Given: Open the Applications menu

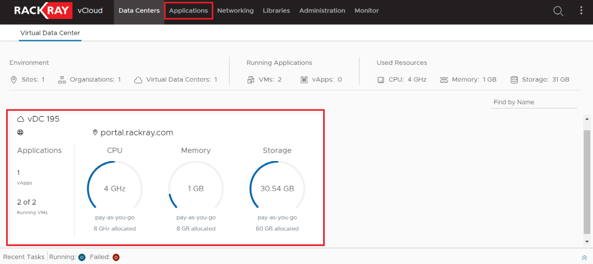Looking at the screenshot, I should (188, 11).
